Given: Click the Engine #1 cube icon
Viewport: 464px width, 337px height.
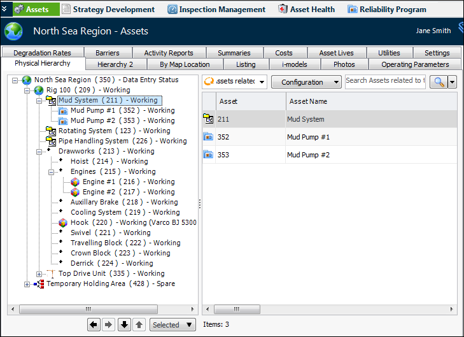Looking at the screenshot, I should (75, 182).
